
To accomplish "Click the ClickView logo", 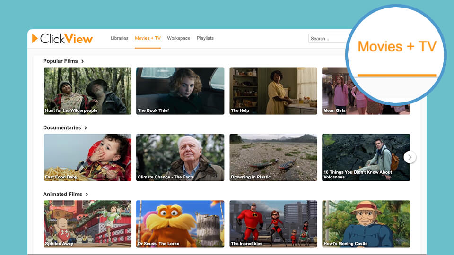I will coord(62,38).
